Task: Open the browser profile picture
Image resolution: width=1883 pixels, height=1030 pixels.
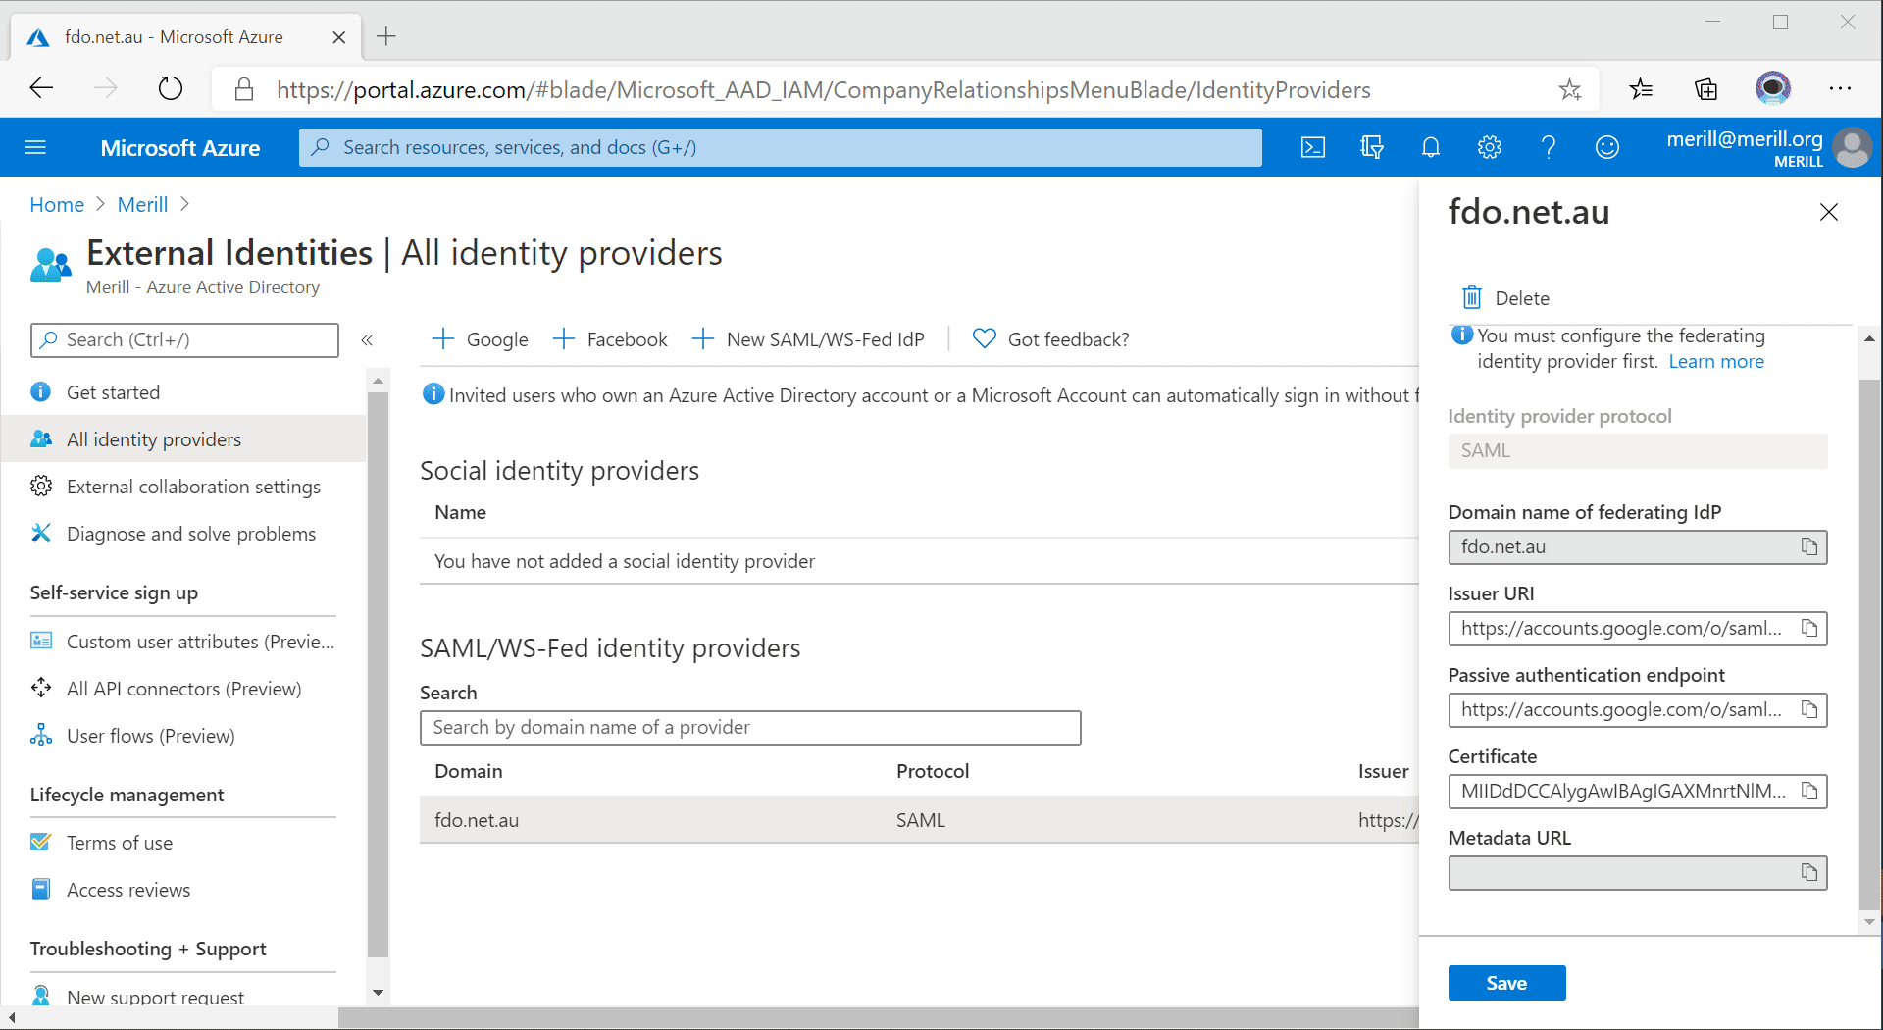Action: point(1773,88)
